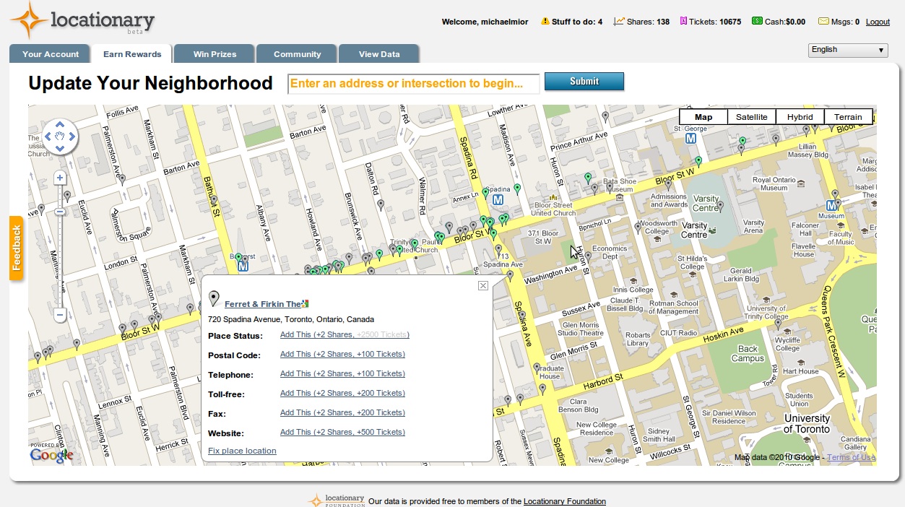Click the address or intersection input field
Image resolution: width=905 pixels, height=507 pixels.
click(414, 84)
